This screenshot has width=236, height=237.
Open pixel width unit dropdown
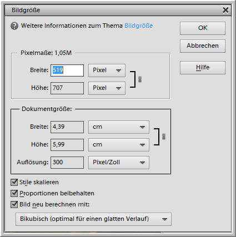point(107,70)
